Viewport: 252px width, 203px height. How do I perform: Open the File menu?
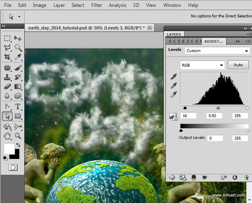[x=8, y=5]
